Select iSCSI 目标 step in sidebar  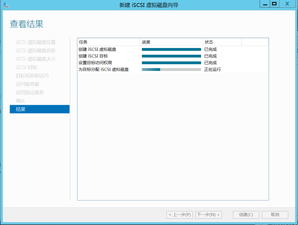click(27, 67)
